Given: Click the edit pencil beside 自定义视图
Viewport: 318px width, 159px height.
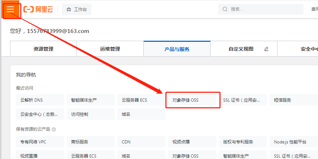Looking at the screenshot, I should pos(266,49).
